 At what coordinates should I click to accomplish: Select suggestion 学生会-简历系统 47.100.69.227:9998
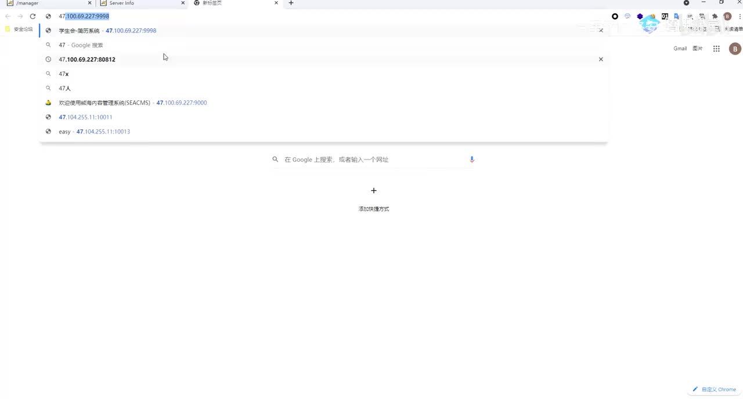click(323, 30)
